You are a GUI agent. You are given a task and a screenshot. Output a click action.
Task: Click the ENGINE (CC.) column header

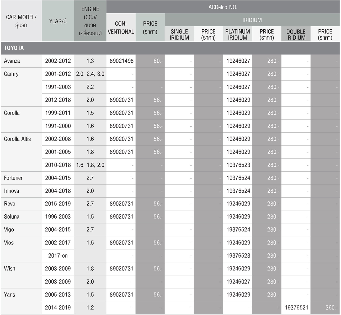point(90,21)
